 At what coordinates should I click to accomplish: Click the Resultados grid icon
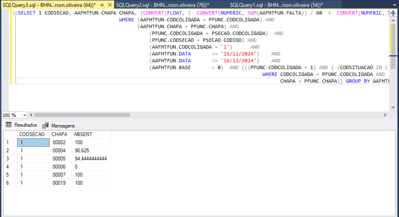pos(9,125)
